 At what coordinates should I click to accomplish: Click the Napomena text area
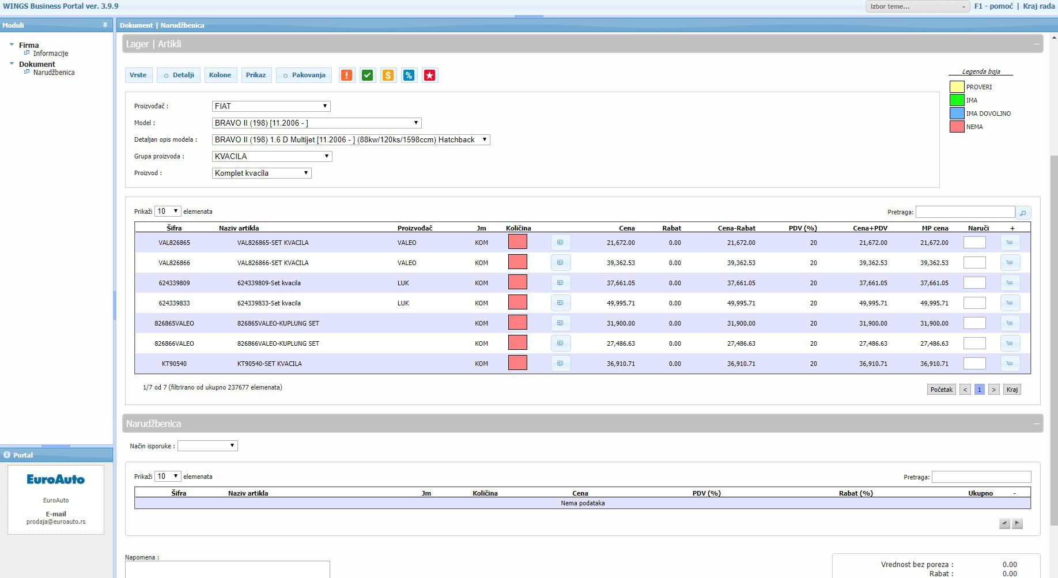point(228,569)
